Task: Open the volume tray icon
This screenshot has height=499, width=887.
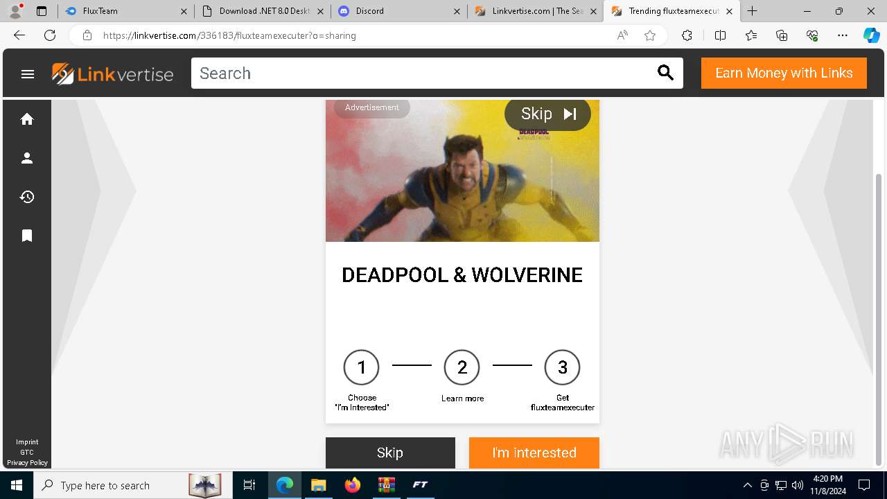Action: tap(798, 485)
